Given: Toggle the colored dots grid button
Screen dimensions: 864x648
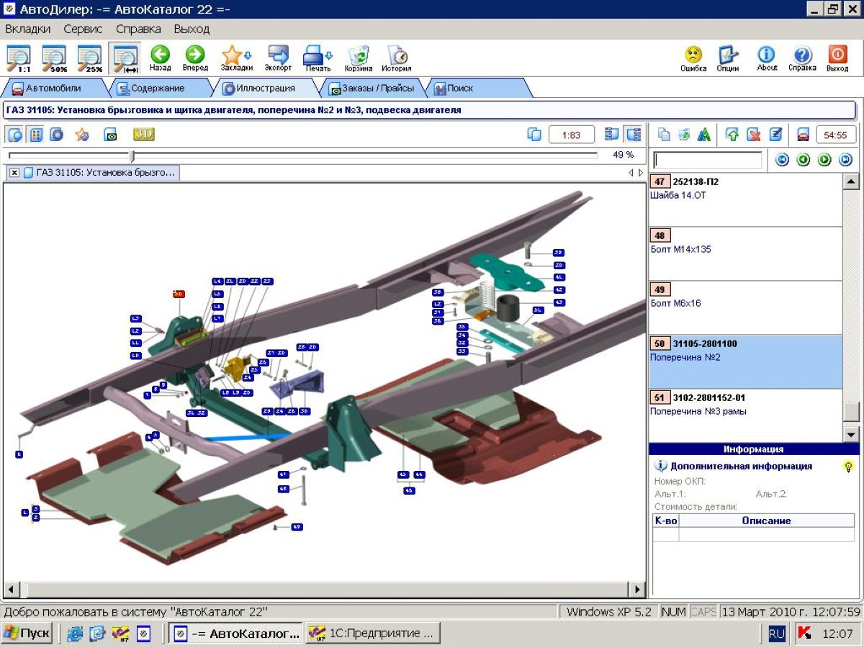Looking at the screenshot, I should click(36, 135).
